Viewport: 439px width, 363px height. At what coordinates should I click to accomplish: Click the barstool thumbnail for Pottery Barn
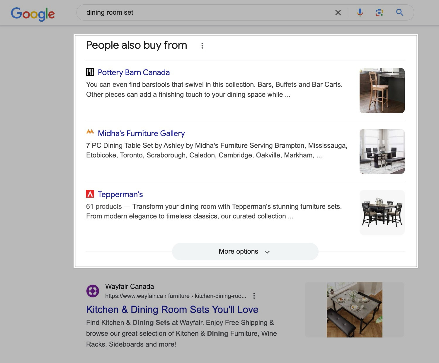click(x=382, y=91)
